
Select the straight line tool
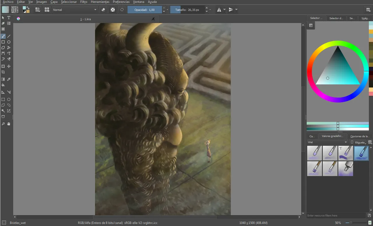click(x=9, y=36)
